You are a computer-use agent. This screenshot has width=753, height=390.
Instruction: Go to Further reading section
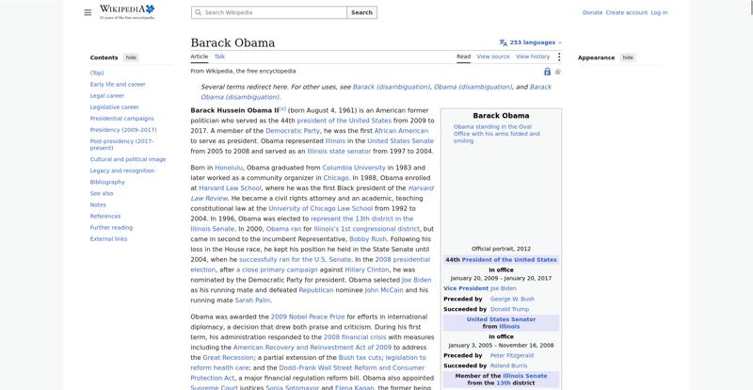tap(111, 227)
